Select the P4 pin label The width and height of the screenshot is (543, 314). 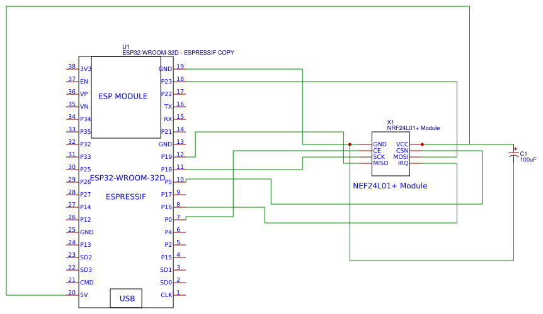point(168,232)
